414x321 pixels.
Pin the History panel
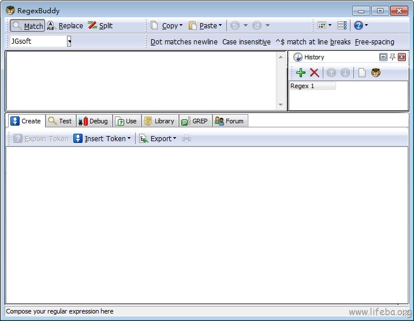(x=393, y=57)
